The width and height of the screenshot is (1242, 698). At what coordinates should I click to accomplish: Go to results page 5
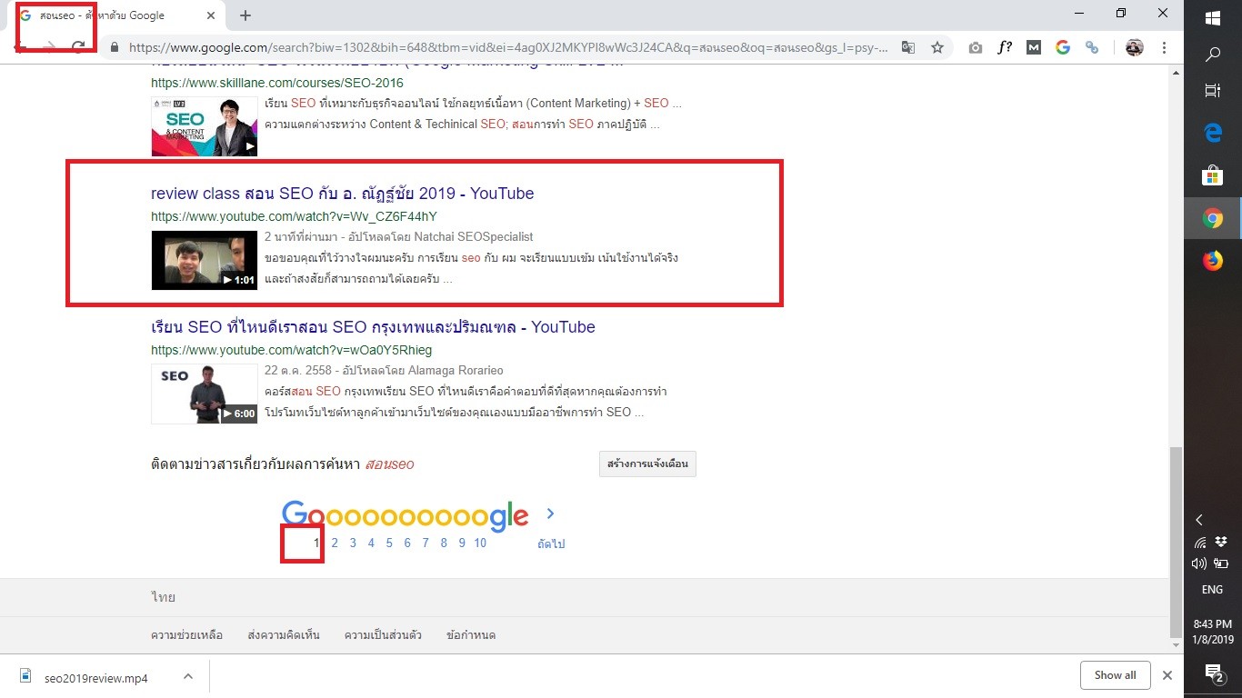tap(389, 543)
